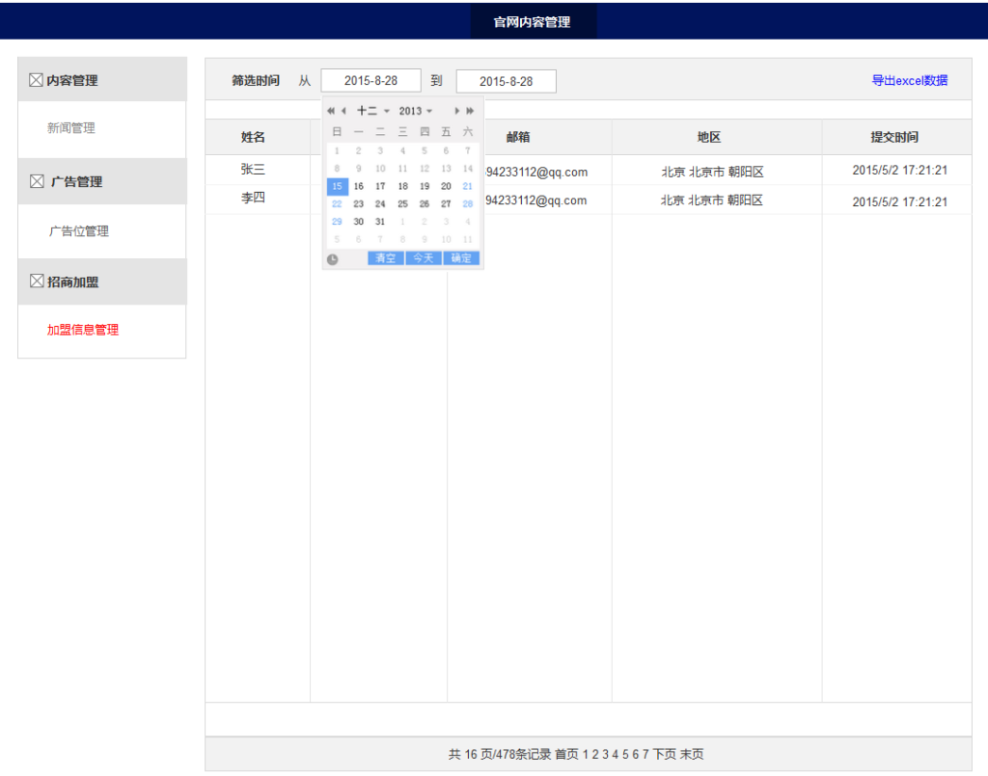988x776 pixels.
Task: Click the previous month arrow in calendar
Action: (343, 111)
